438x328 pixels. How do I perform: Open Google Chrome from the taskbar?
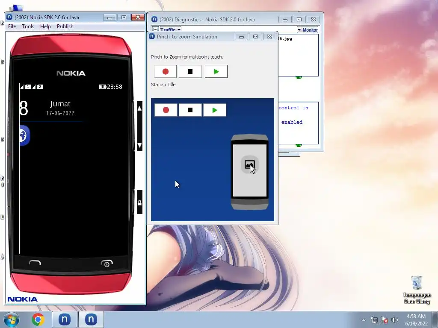[x=38, y=319]
